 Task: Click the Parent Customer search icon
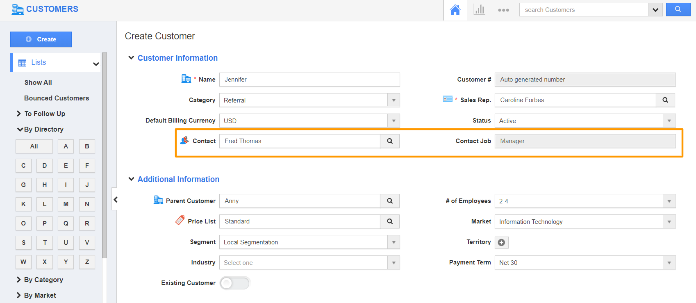[x=390, y=201]
